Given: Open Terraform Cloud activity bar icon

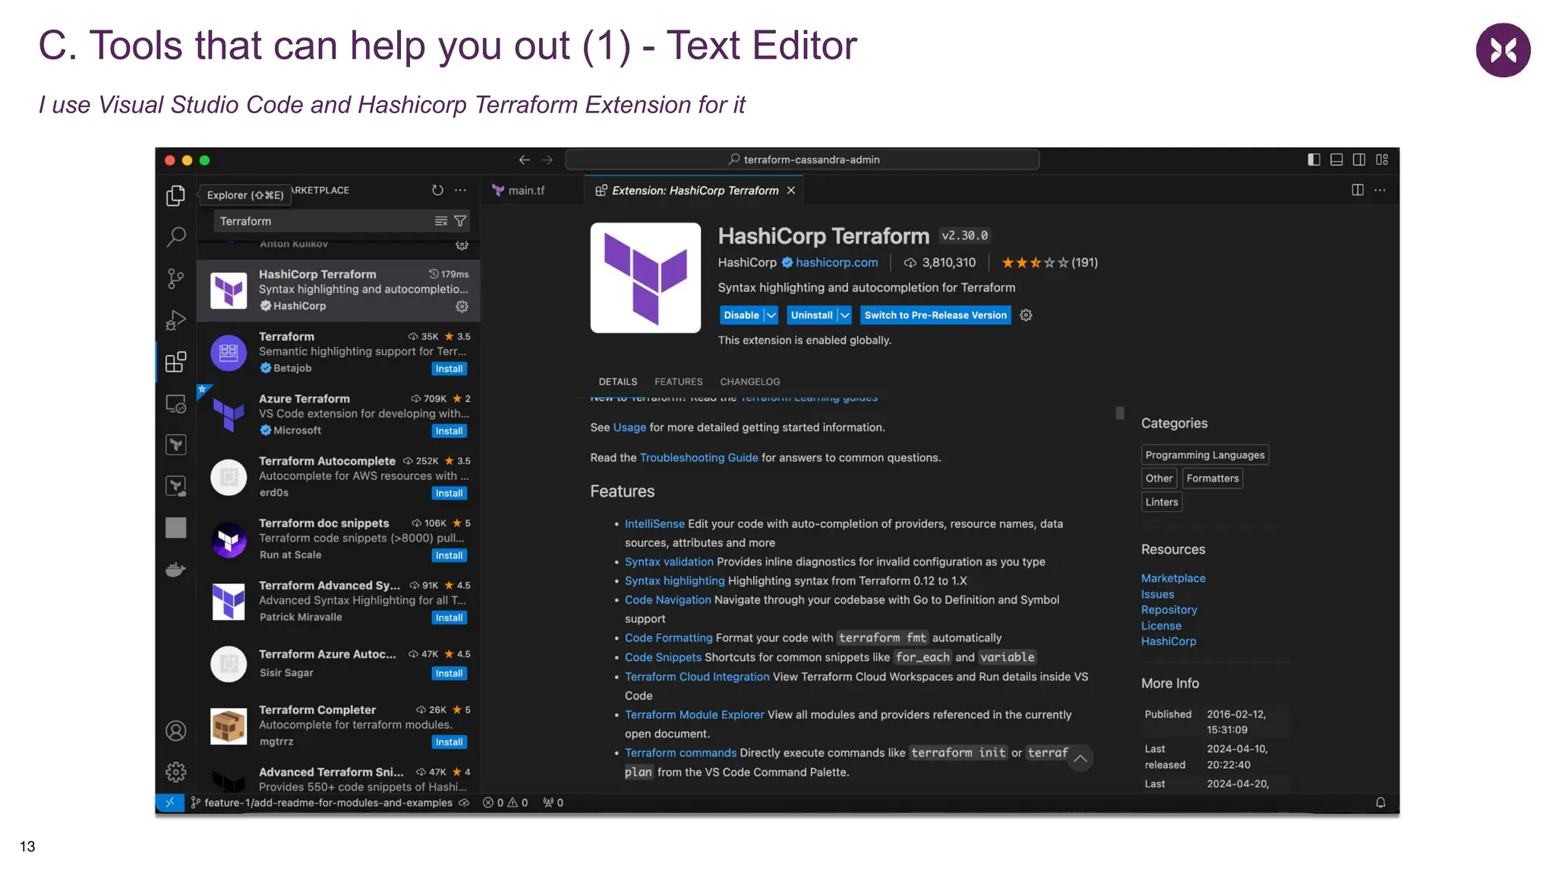Looking at the screenshot, I should 175,486.
